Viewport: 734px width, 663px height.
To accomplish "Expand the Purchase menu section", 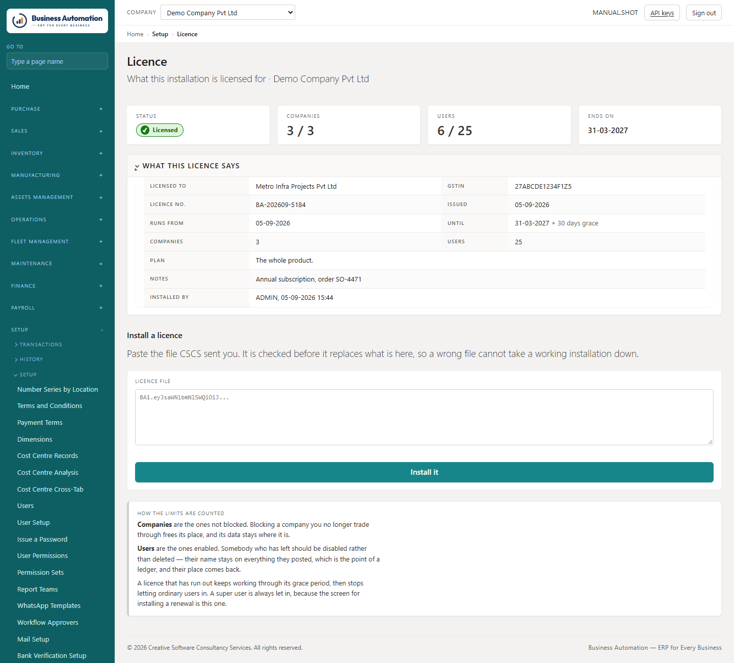I will coord(57,109).
